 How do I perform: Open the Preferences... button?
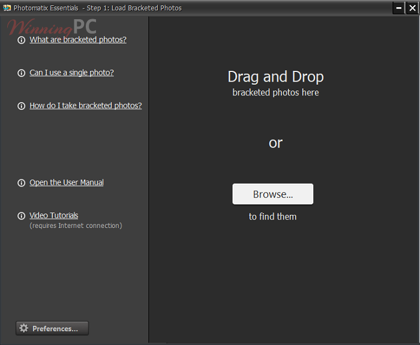coord(52,328)
